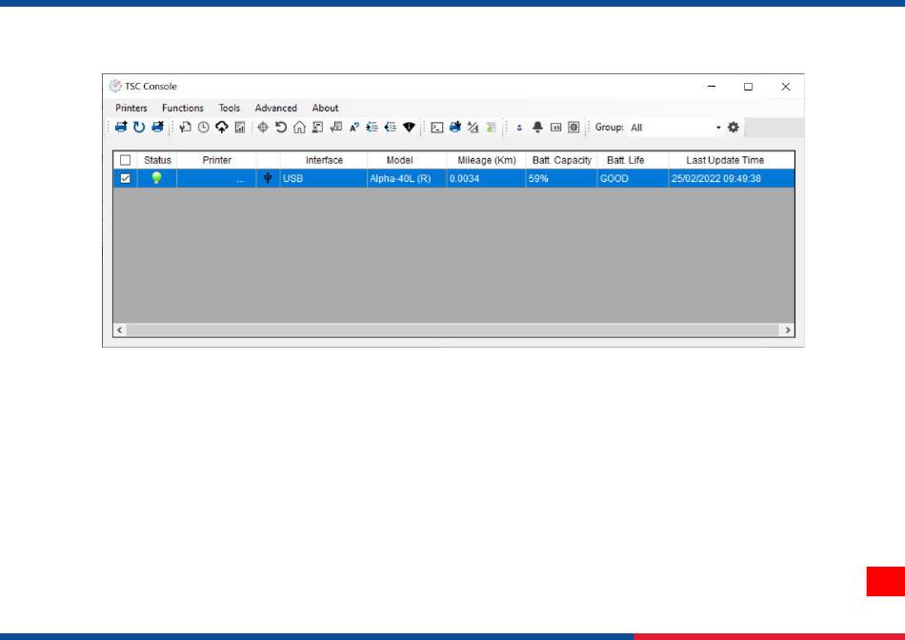Select the 0.0034 mileage cell
Viewport: 905px width, 640px height.
(486, 178)
